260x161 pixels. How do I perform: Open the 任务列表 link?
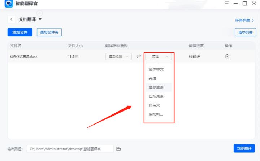(245, 21)
